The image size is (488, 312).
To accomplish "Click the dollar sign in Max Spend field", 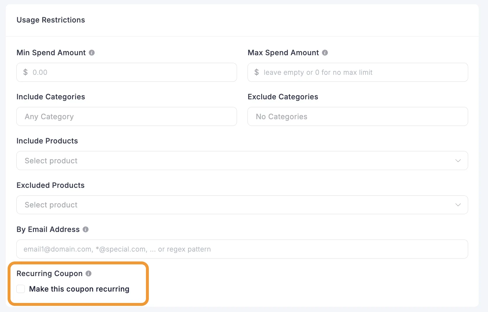I will (257, 72).
